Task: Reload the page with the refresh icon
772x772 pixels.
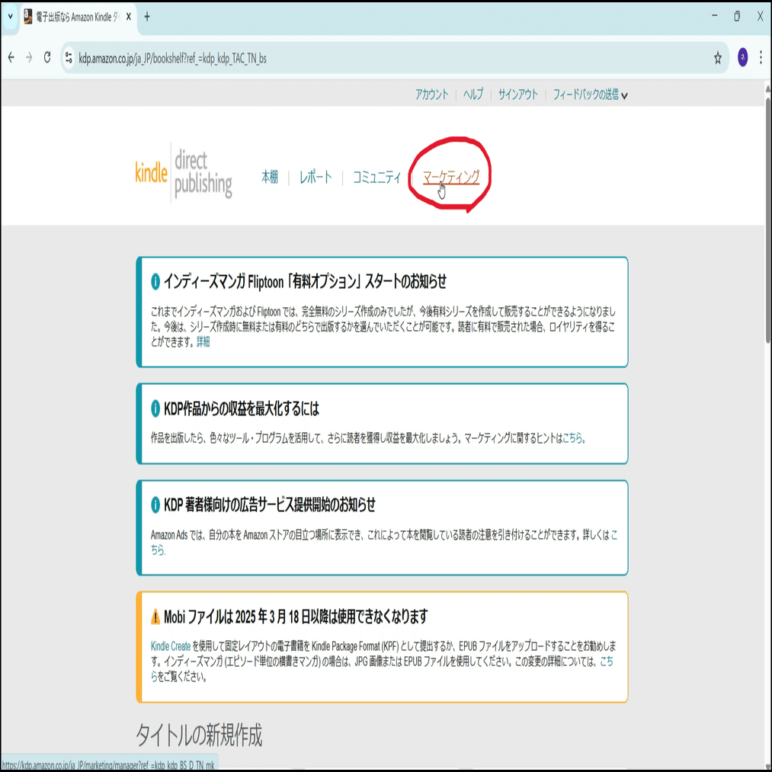Action: 47,58
